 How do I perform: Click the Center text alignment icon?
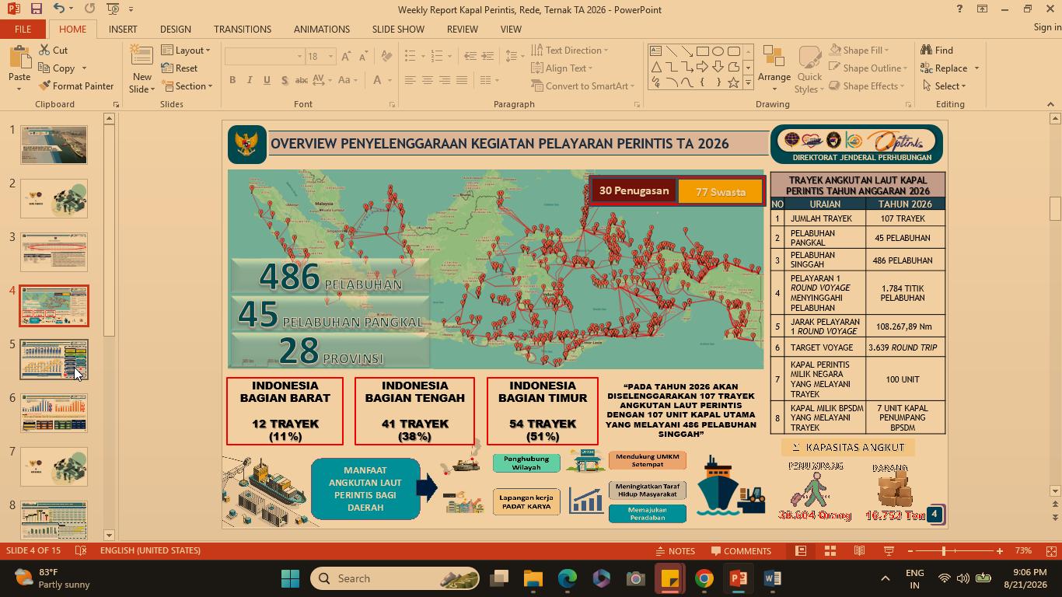(427, 80)
